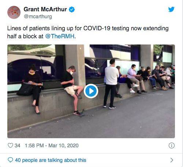Click the speech bubble reply icon

tap(10, 160)
